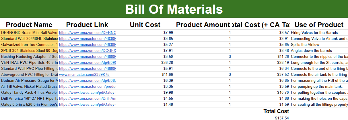Open the Amazon link for VENTRAL PVC Pipe
The height and width of the screenshot is (120, 348).
tap(87, 63)
